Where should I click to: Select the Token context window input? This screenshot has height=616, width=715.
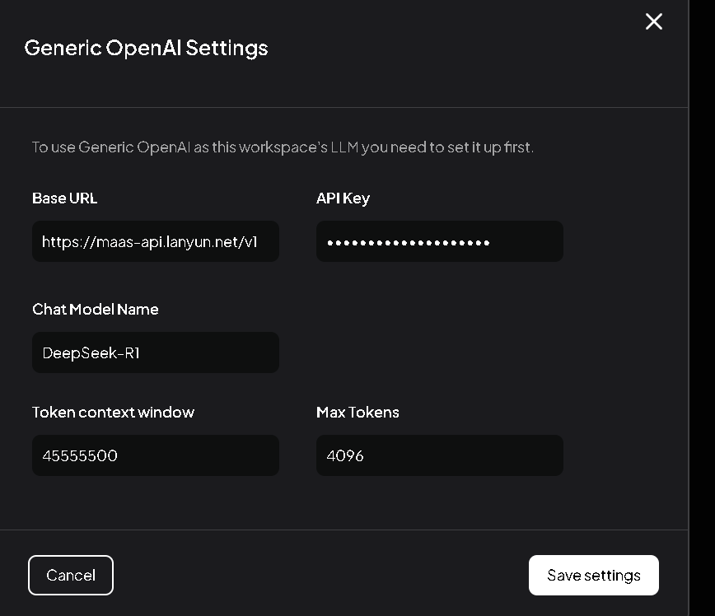coord(156,455)
